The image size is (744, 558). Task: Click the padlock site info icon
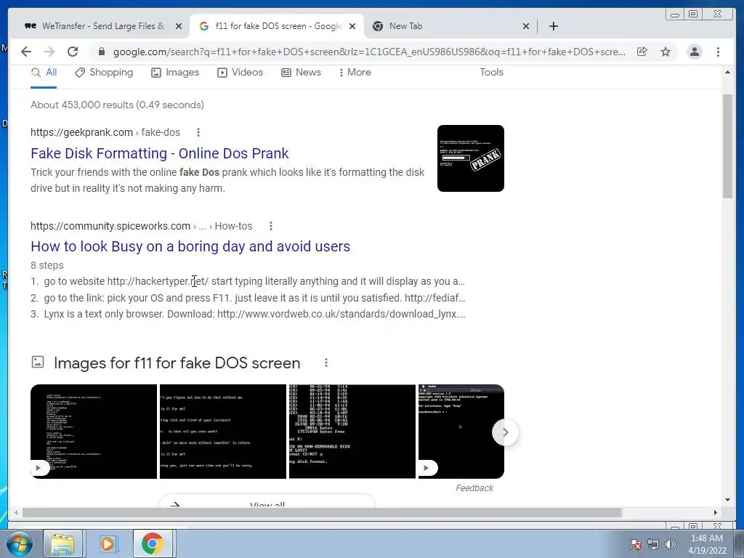(101, 52)
